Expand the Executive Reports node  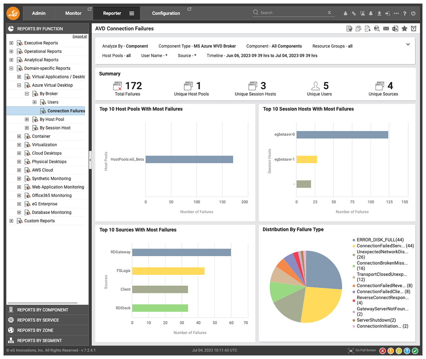[x=11, y=43]
